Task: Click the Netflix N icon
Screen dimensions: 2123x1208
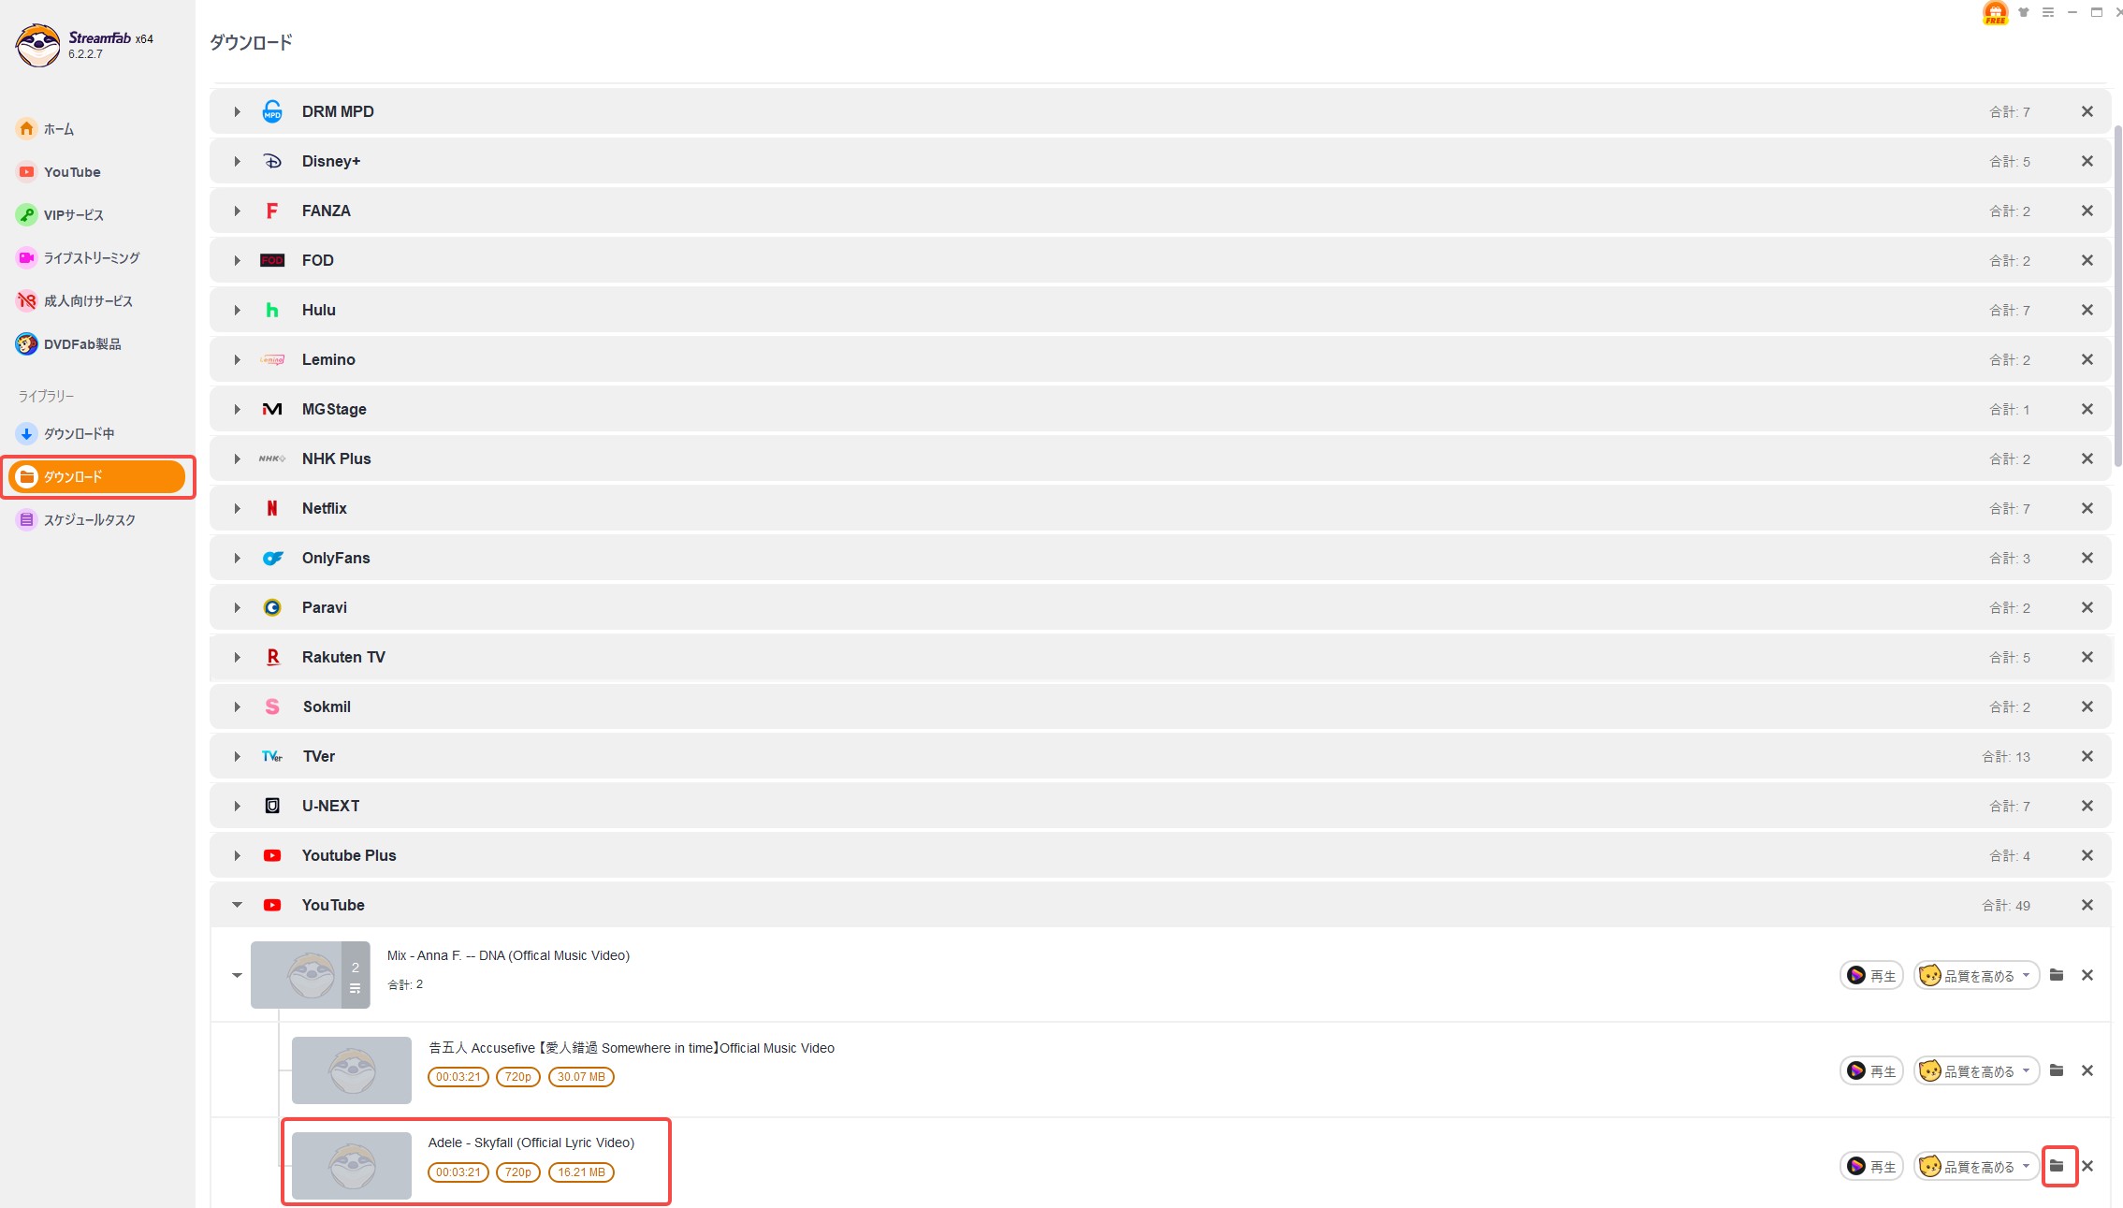Action: pos(272,508)
